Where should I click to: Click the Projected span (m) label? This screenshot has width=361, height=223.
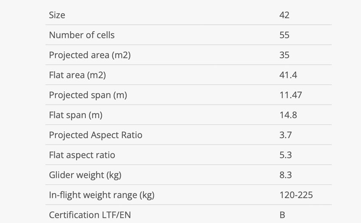point(88,96)
